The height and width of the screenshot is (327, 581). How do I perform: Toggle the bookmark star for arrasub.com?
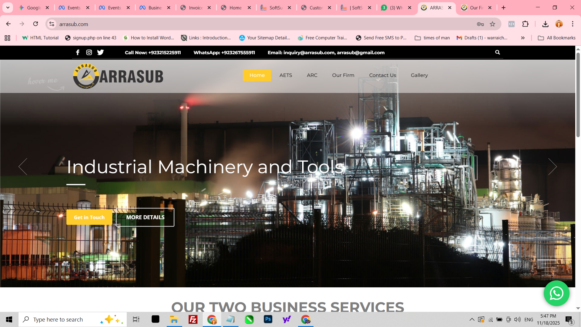492,24
